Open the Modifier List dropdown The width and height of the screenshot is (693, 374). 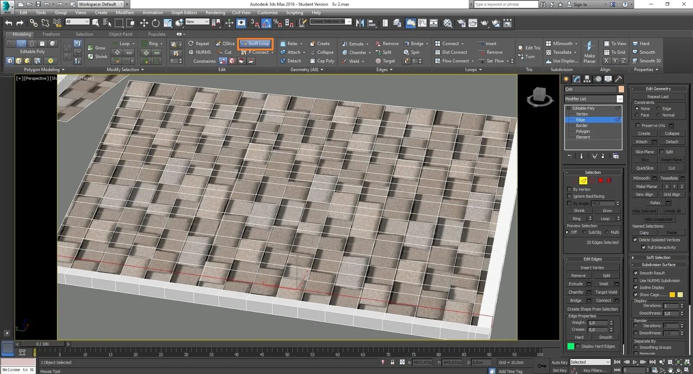click(620, 99)
